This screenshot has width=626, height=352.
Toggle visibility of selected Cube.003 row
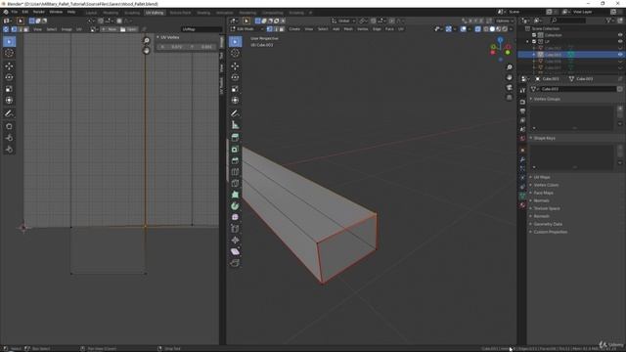[620, 55]
